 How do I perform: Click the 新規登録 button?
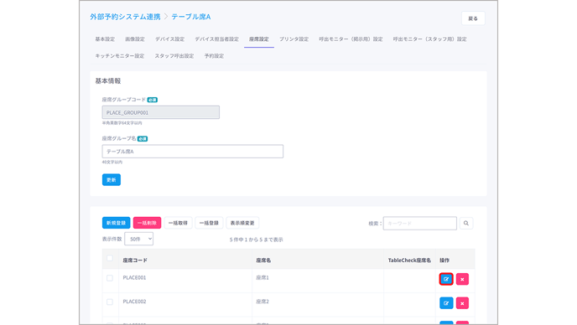pos(116,223)
